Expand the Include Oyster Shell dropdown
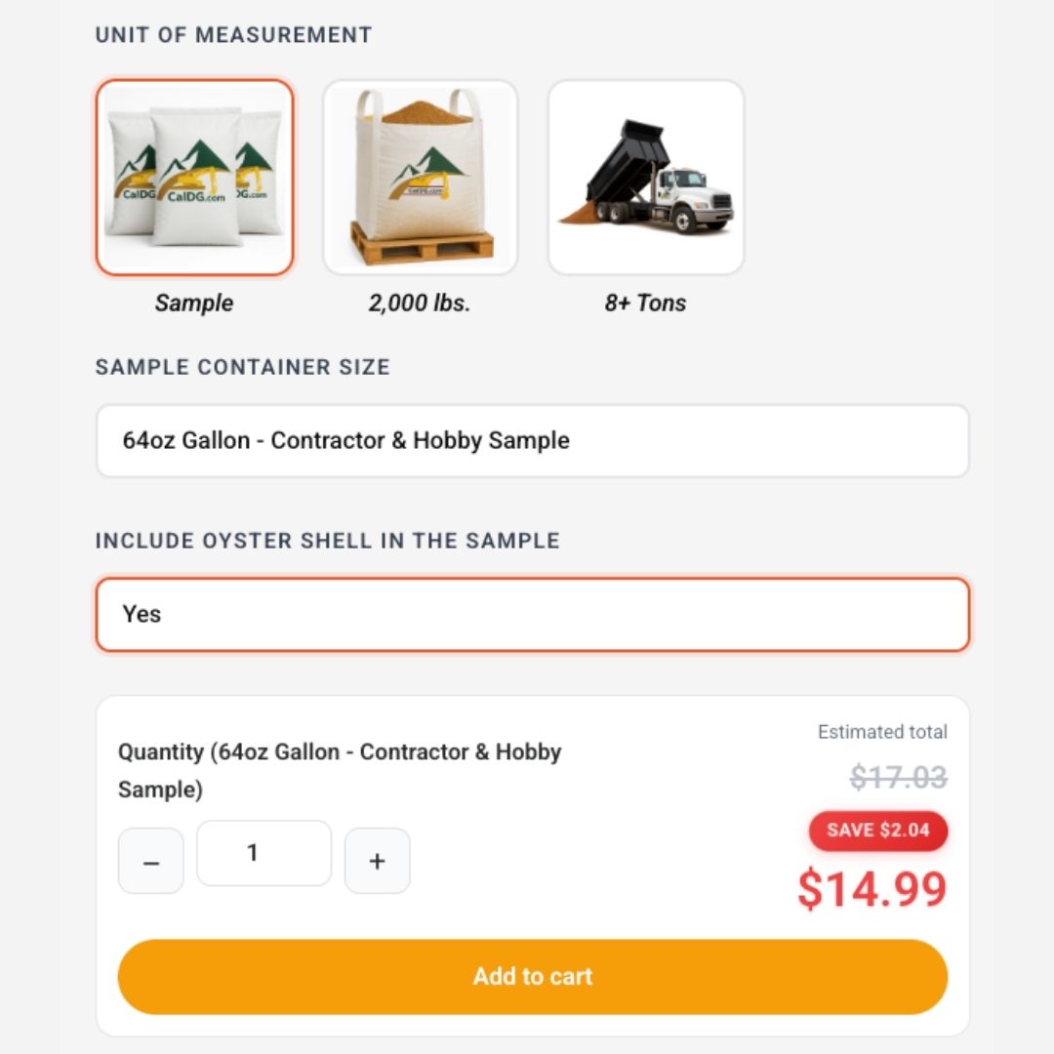The width and height of the screenshot is (1054, 1054). click(532, 615)
